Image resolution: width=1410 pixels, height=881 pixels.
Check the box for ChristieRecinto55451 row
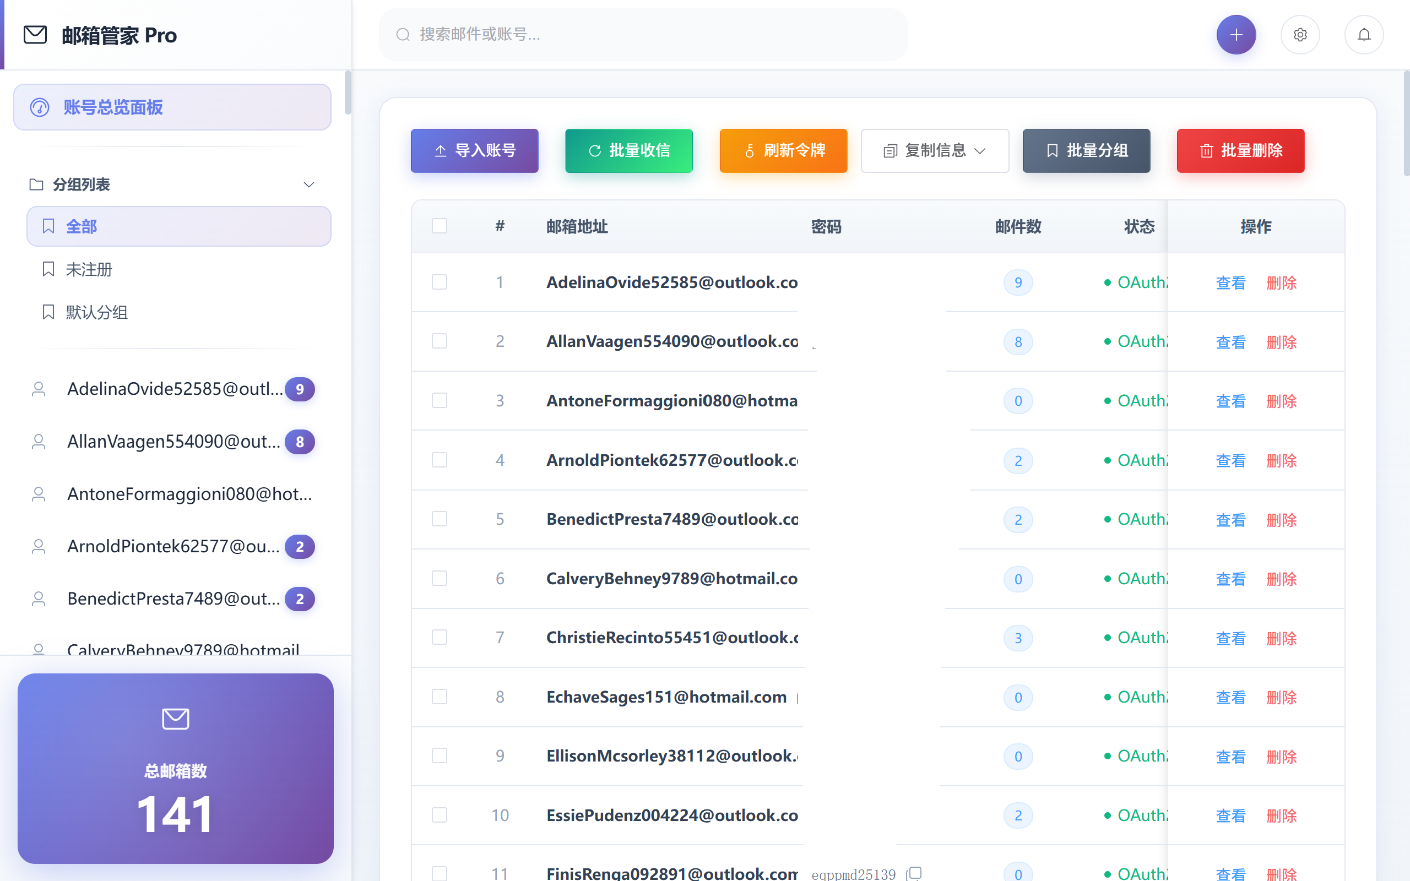click(x=440, y=637)
